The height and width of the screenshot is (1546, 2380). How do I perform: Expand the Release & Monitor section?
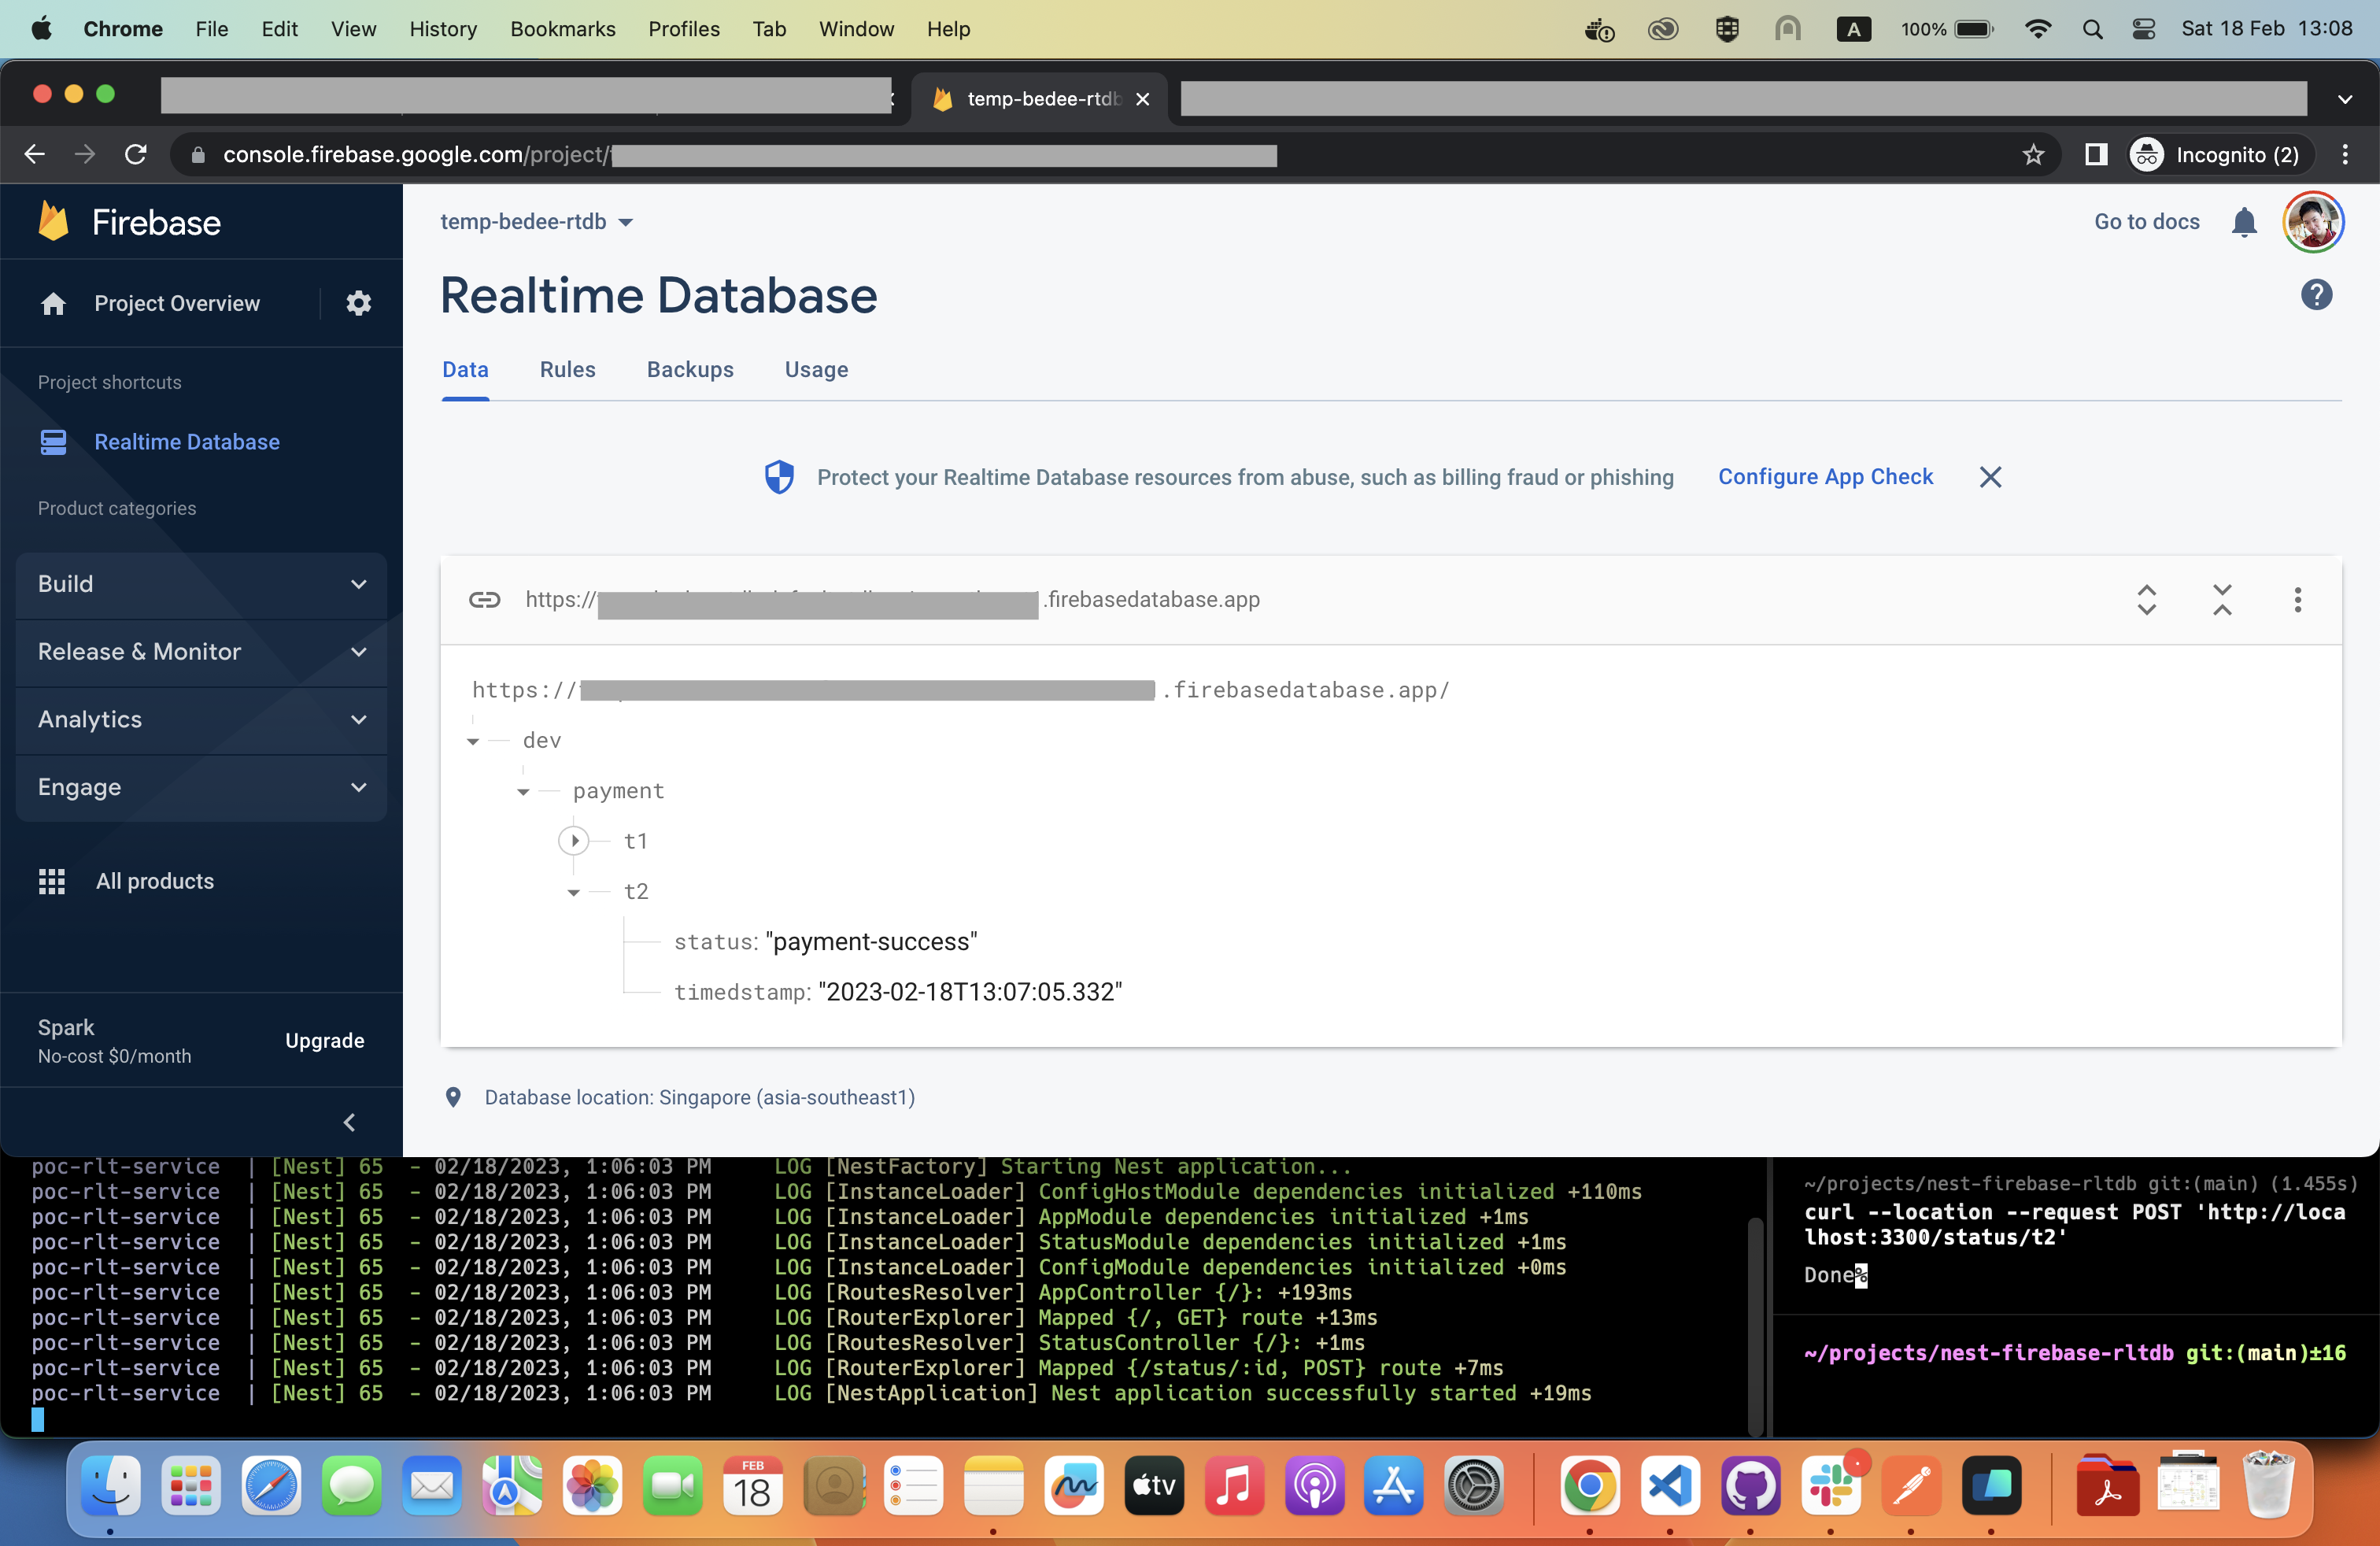(201, 652)
